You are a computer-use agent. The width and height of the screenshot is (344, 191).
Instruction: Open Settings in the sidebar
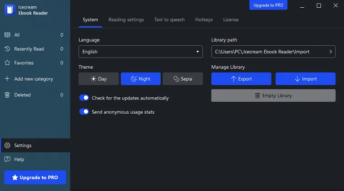point(35,145)
